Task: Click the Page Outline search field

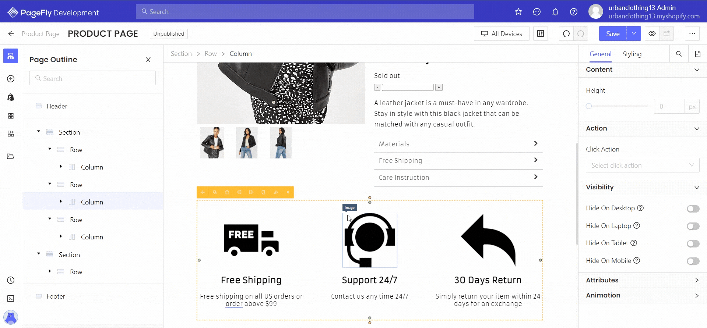Action: tap(92, 78)
